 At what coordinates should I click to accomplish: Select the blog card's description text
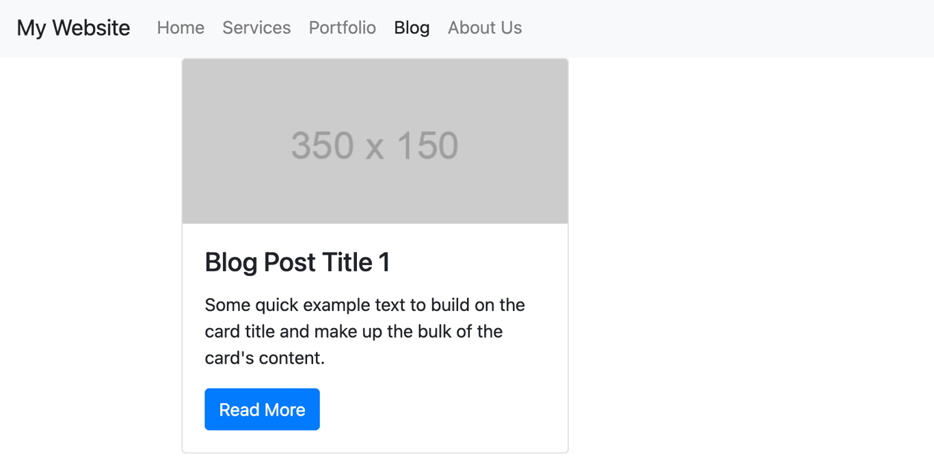tap(364, 331)
